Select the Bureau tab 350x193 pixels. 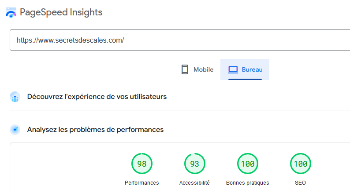point(245,69)
